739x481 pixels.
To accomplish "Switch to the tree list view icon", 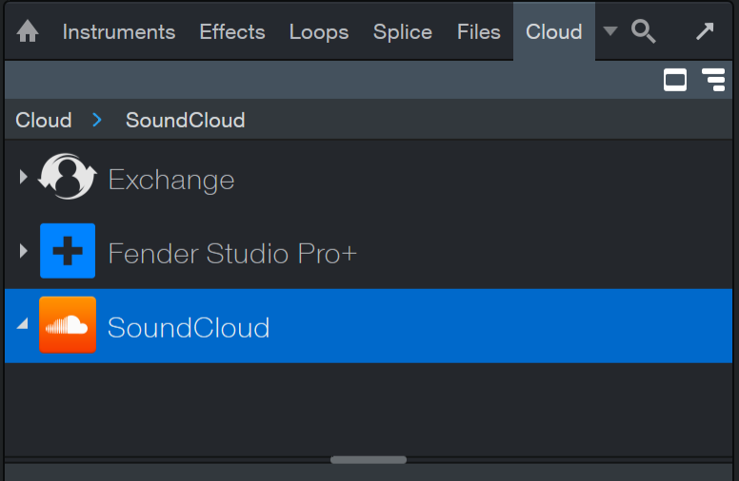I will (x=713, y=80).
